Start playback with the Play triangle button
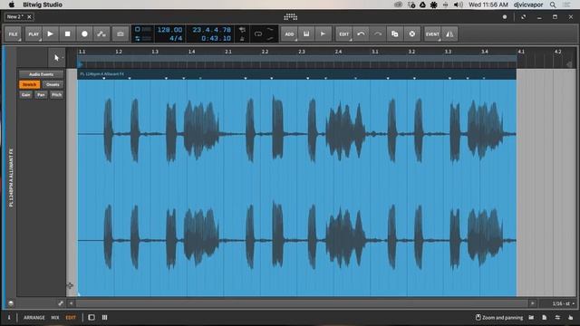The height and width of the screenshot is (326, 580). [51, 34]
